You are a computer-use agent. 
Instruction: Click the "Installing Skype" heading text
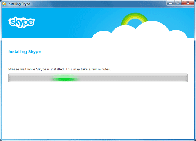click(x=25, y=52)
